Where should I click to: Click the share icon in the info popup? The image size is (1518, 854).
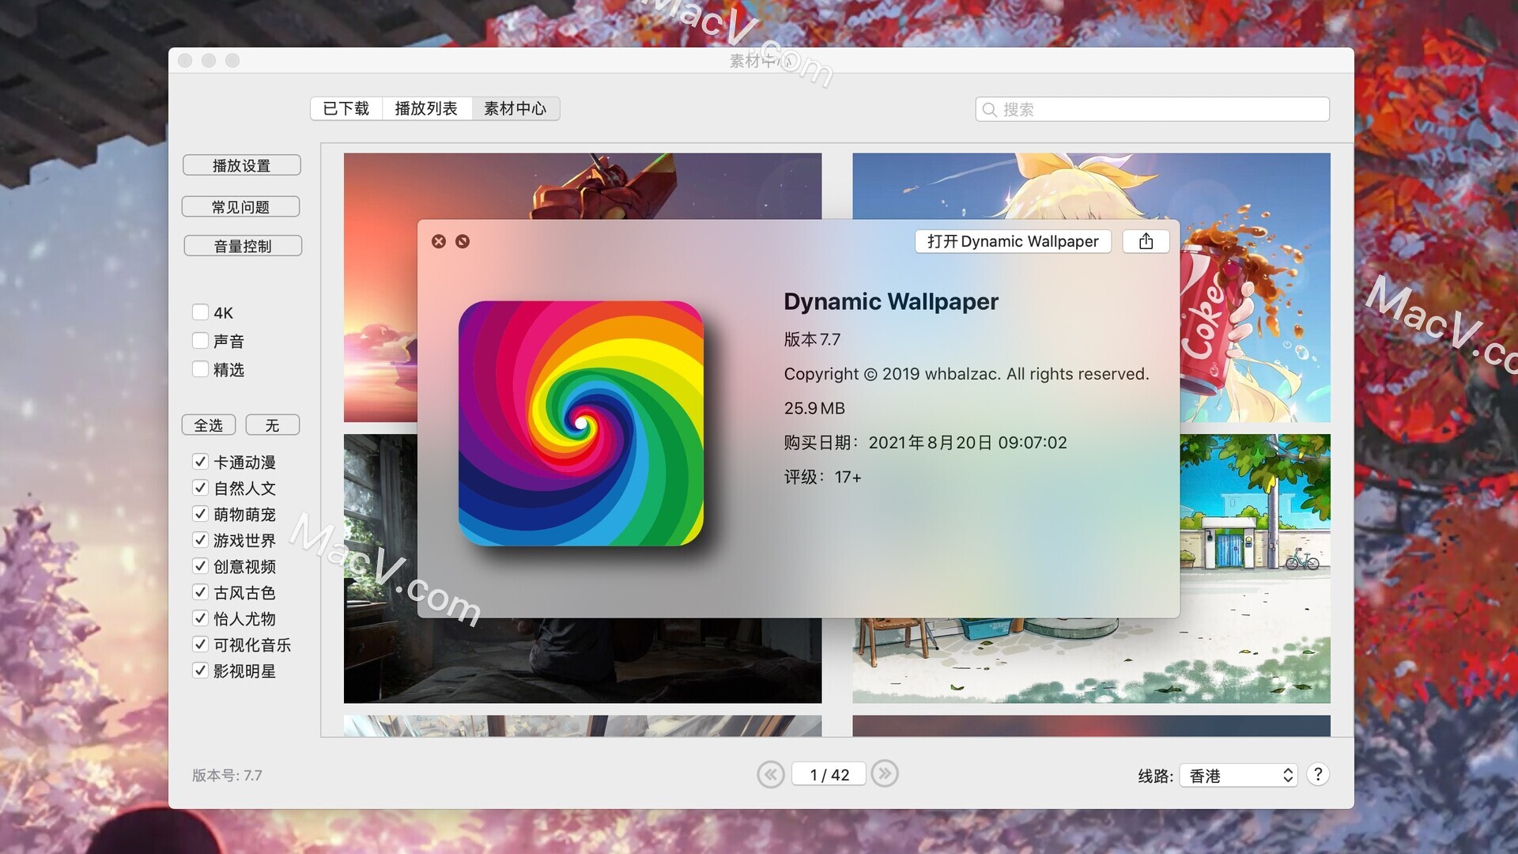(1146, 241)
